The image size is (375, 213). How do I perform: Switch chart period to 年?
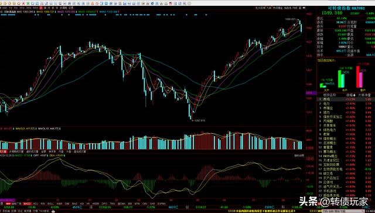pyautogui.click(x=57, y=8)
